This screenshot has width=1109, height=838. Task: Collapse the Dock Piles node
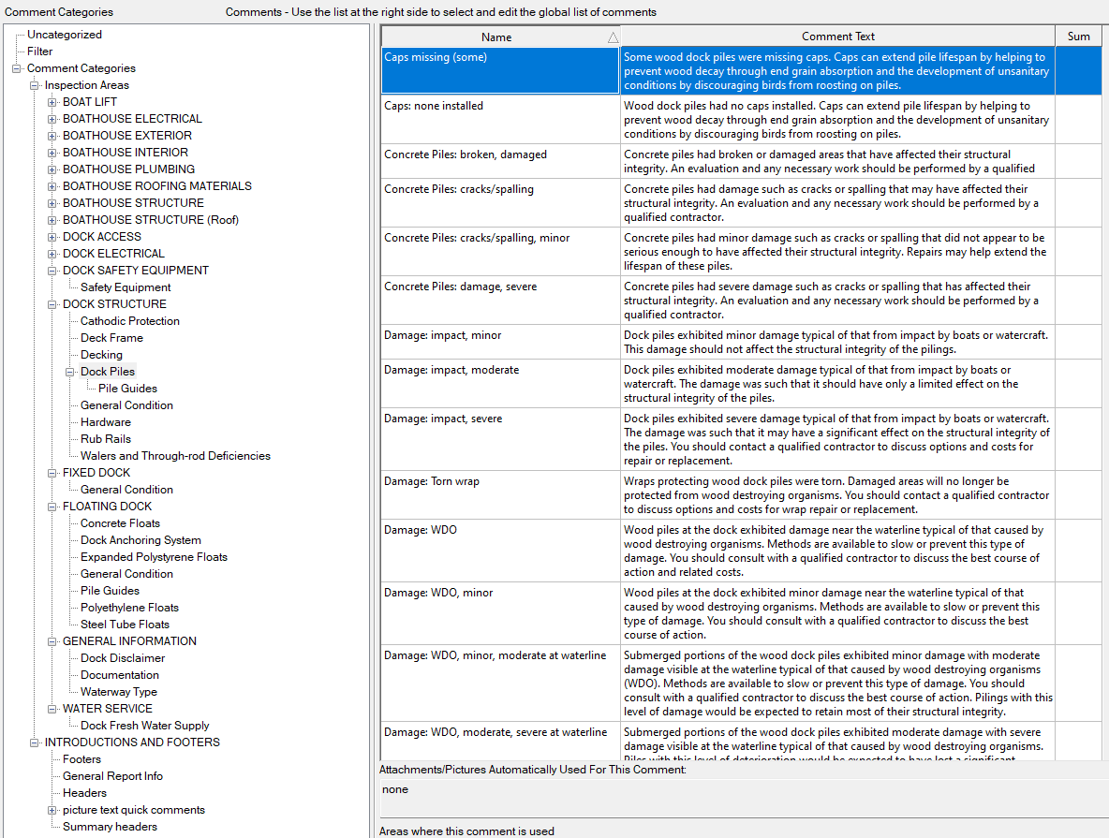pyautogui.click(x=70, y=372)
